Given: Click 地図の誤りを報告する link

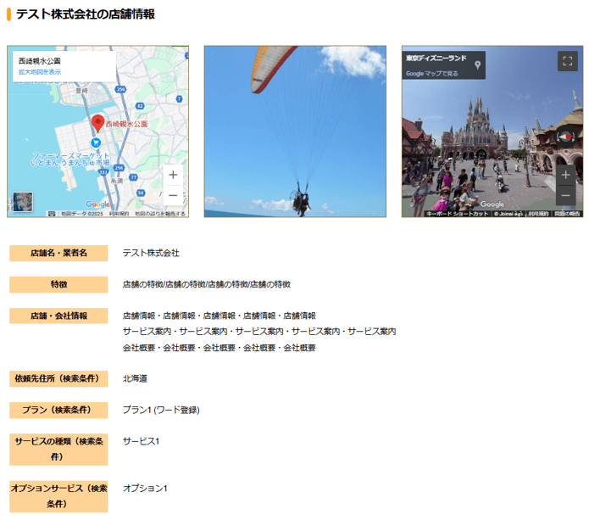Looking at the screenshot, I should pos(160,214).
